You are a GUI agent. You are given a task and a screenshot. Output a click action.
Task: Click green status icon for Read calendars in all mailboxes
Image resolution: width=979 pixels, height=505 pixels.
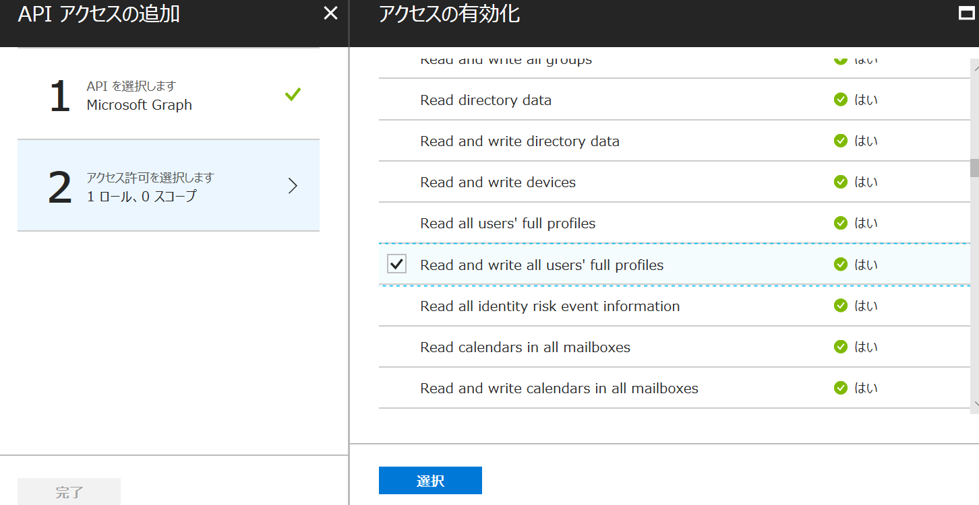tap(840, 347)
